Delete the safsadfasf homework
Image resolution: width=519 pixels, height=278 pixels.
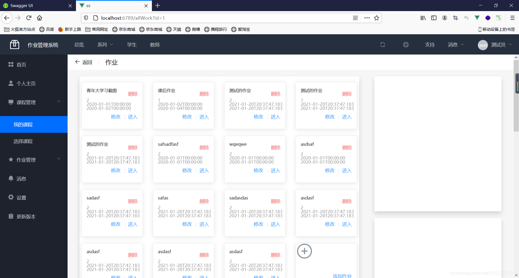tap(204, 147)
